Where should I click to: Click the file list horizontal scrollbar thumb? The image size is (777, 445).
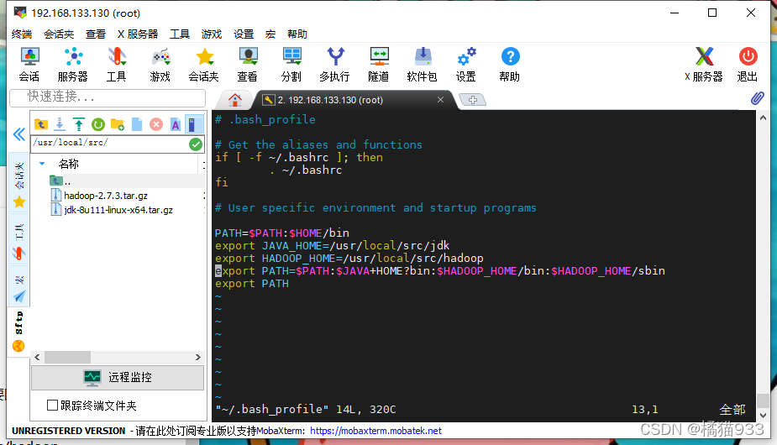(67, 357)
